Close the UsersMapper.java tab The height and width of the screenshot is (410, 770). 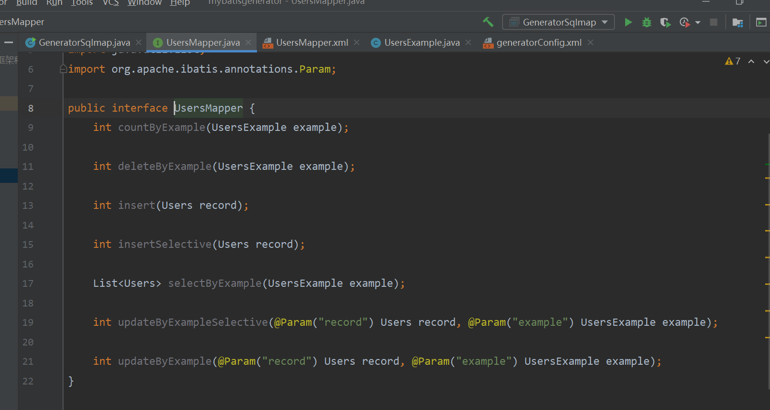pos(248,42)
